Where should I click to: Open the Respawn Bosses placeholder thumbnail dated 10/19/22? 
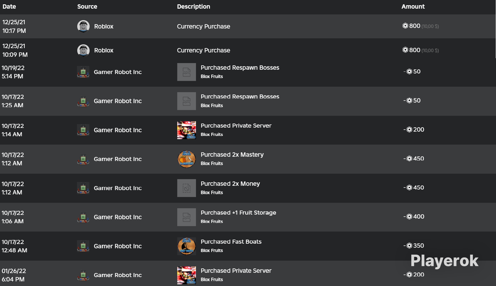[x=186, y=72]
